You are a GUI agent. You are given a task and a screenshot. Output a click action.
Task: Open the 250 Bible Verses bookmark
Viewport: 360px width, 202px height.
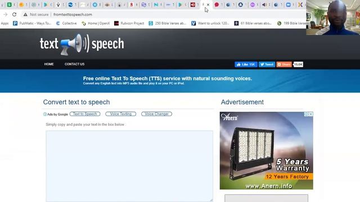pyautogui.click(x=168, y=23)
